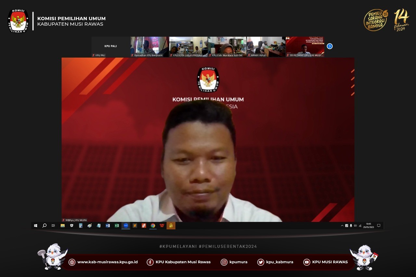The image size is (416, 277).
Task: Open Windows Security shield in taskbar
Action: click(x=71, y=226)
